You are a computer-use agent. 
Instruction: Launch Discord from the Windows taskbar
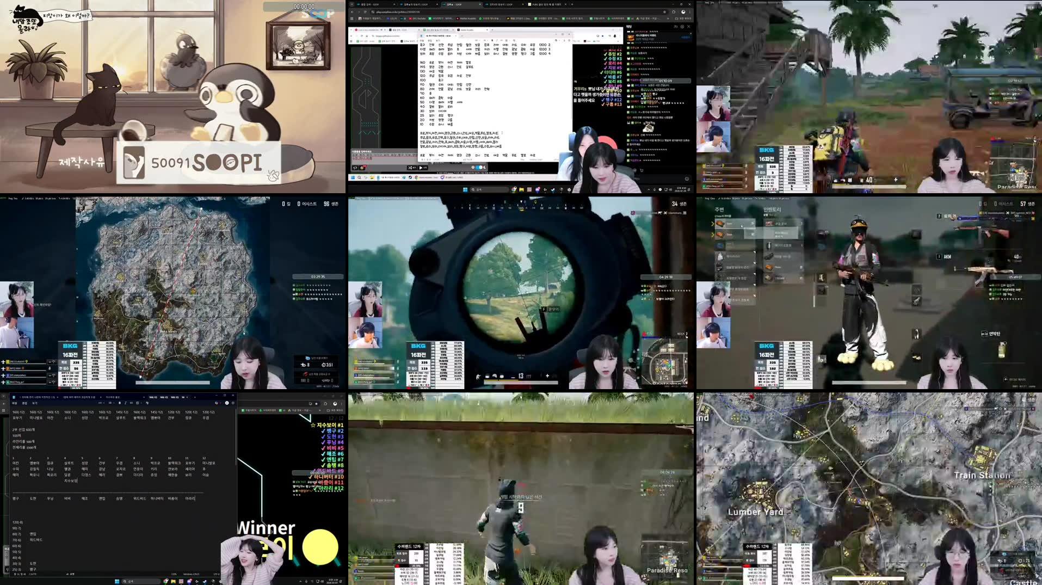point(538,190)
